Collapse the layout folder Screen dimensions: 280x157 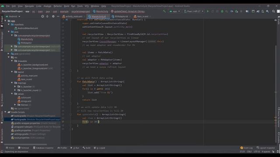point(12,72)
